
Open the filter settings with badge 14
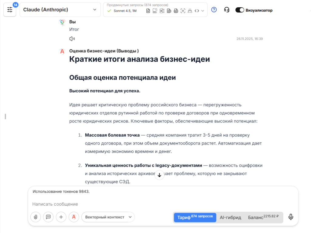coord(10,9)
